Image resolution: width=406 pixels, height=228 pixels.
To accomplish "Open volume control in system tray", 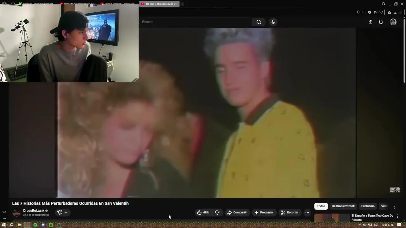I will click(x=364, y=225).
